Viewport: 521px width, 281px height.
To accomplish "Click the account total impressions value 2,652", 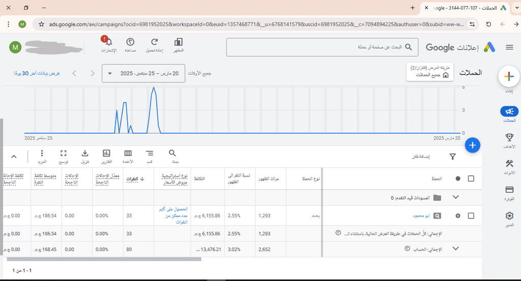I will tap(265, 249).
